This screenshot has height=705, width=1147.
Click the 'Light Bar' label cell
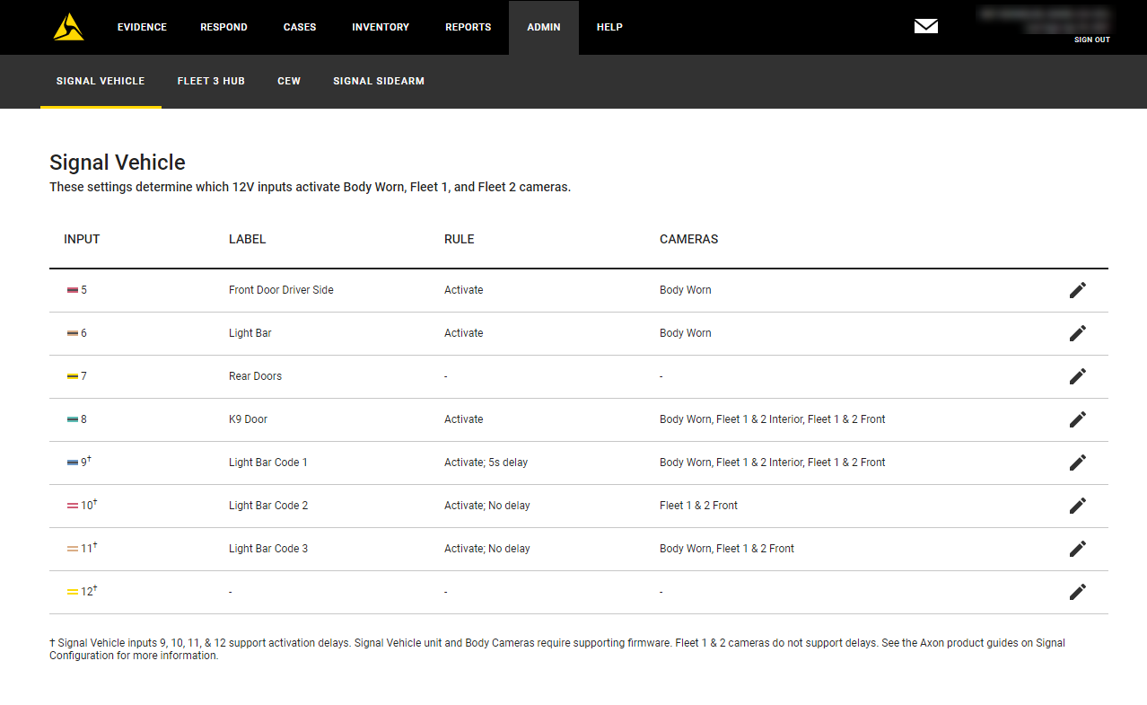(x=250, y=333)
